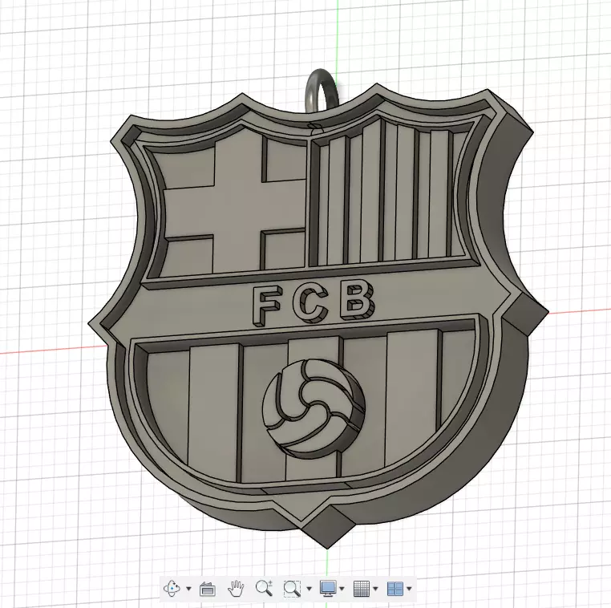Screen dimensions: 611x608
Task: Expand the Viewports dropdown arrow
Action: (x=409, y=589)
